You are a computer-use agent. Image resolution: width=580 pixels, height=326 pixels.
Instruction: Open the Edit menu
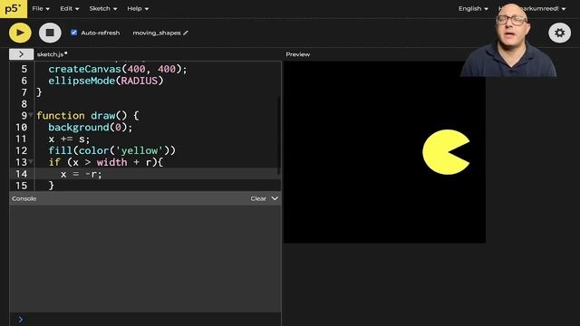pyautogui.click(x=70, y=8)
